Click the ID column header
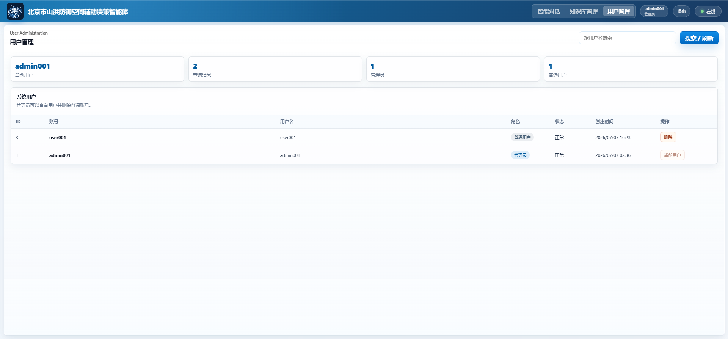Screen dimensions: 728x339 click(18, 122)
